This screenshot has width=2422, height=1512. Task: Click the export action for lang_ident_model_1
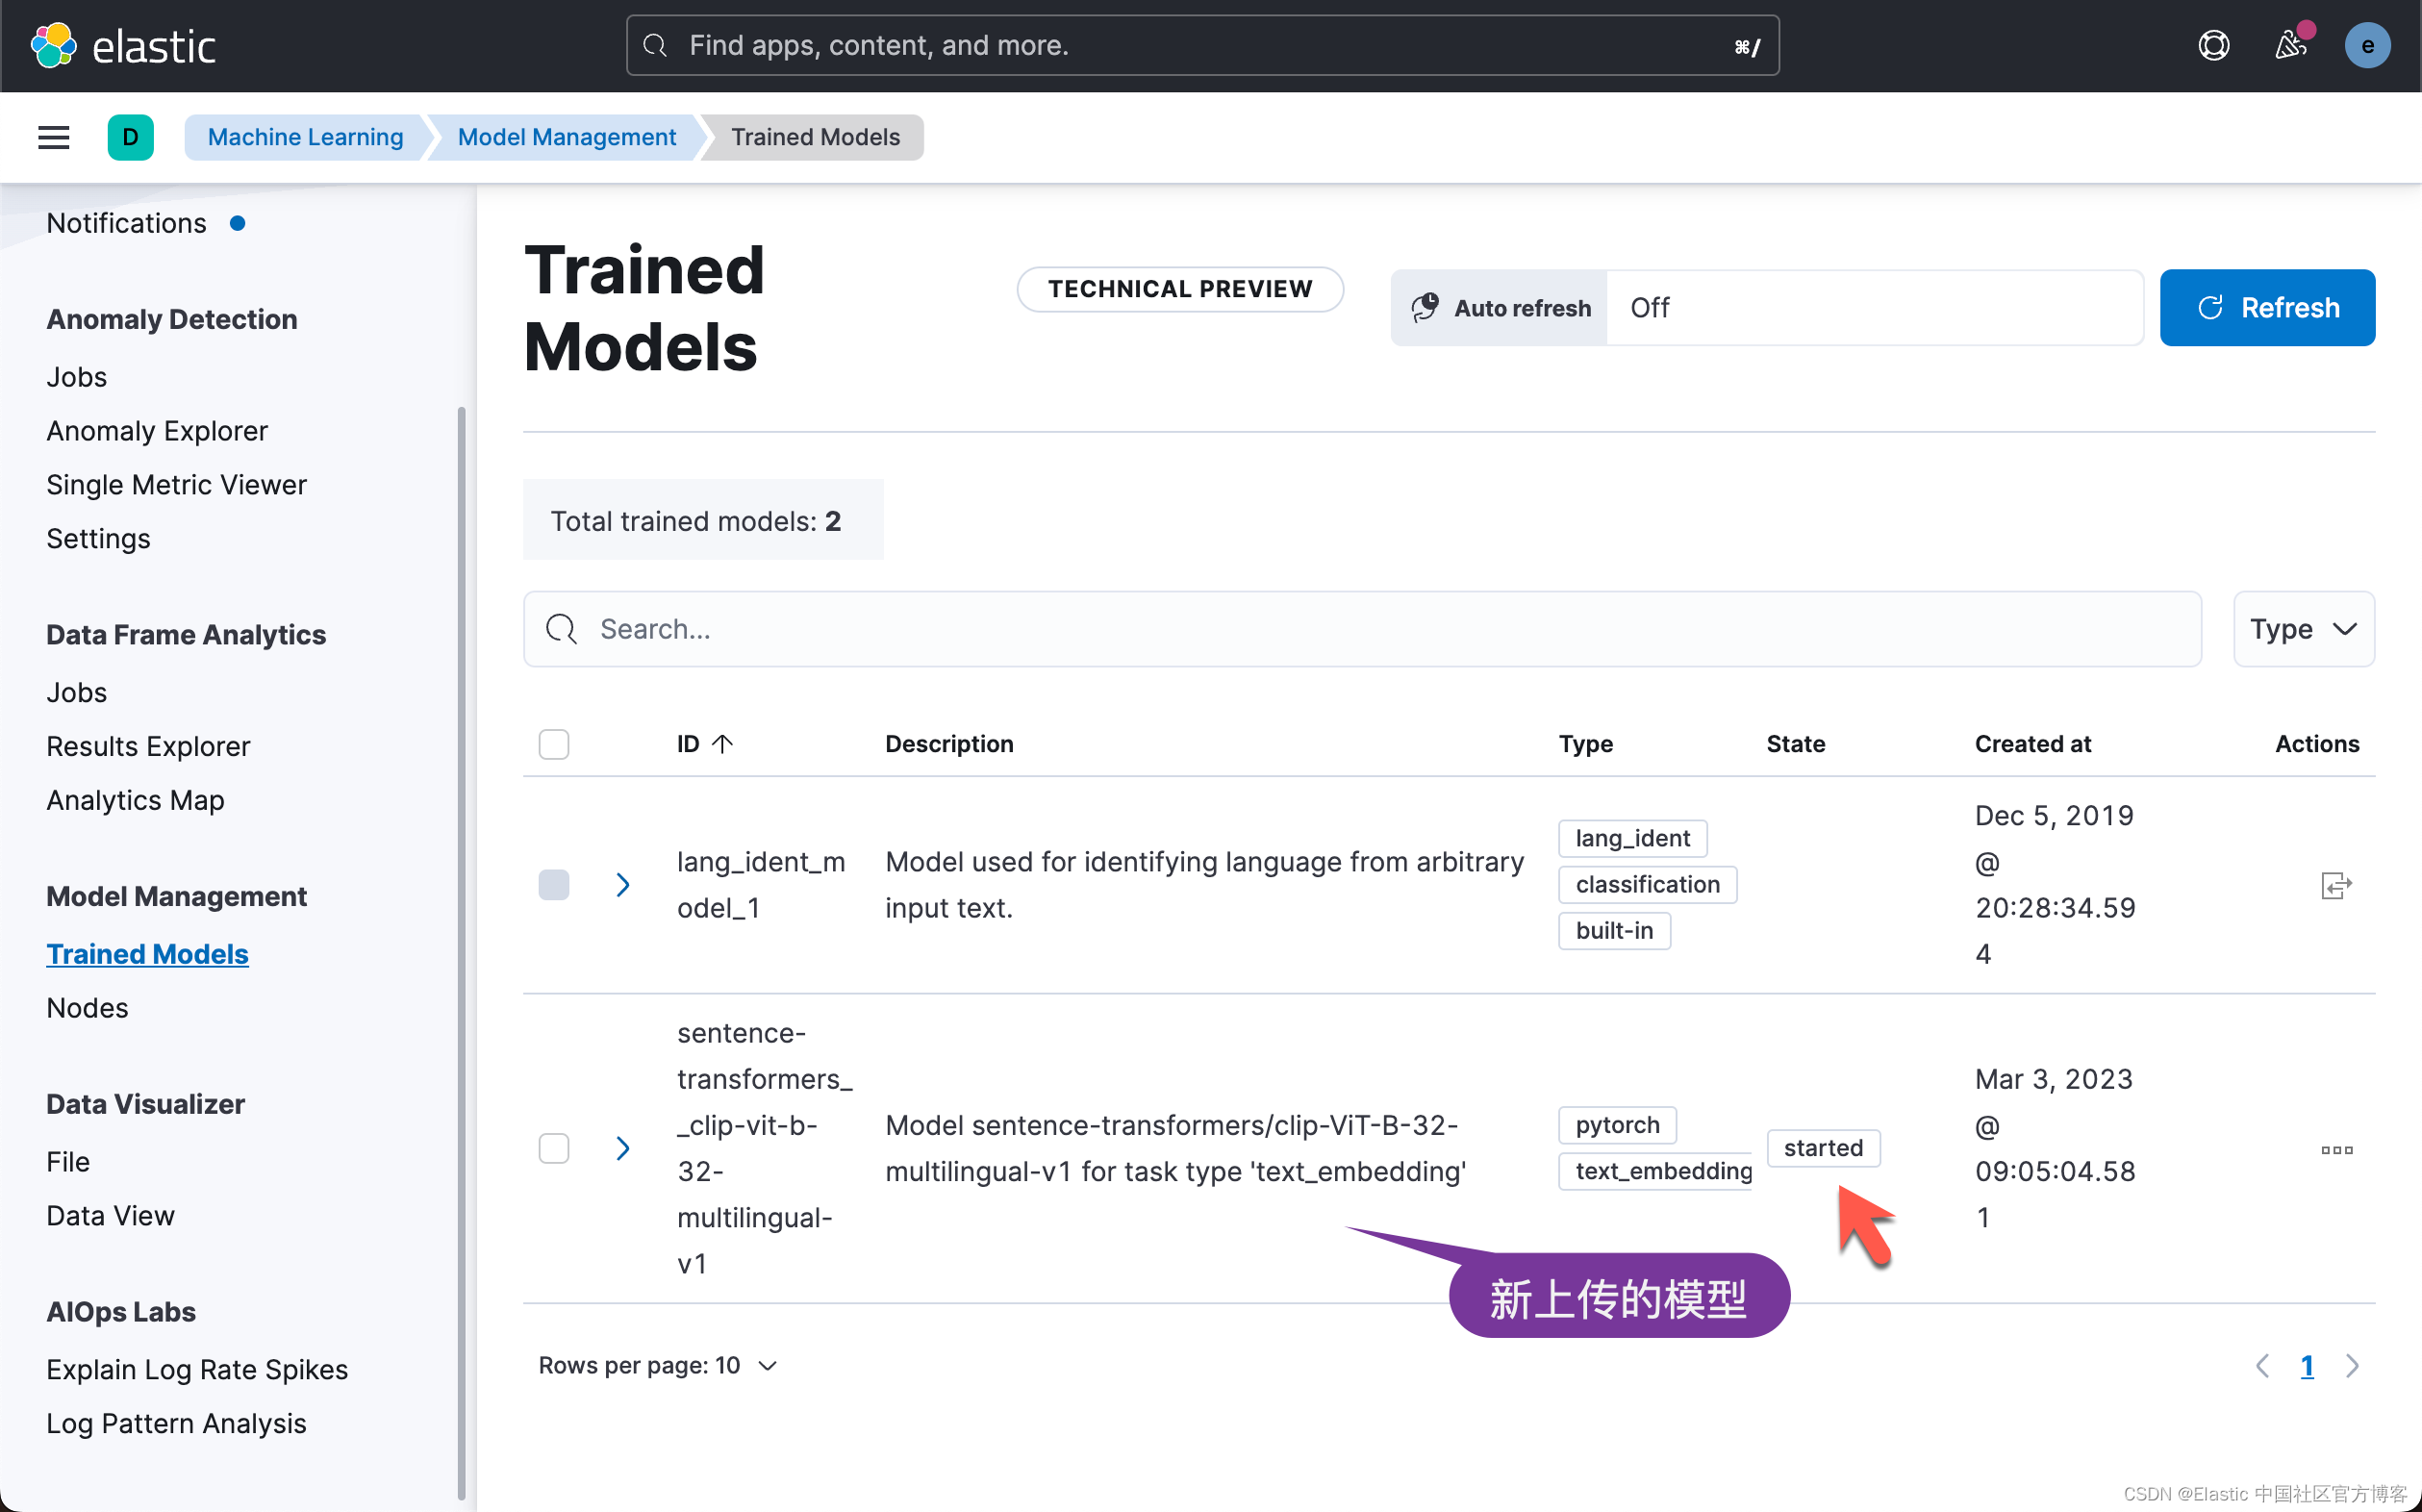point(2336,885)
